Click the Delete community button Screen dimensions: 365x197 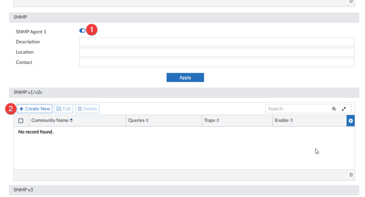click(x=87, y=109)
